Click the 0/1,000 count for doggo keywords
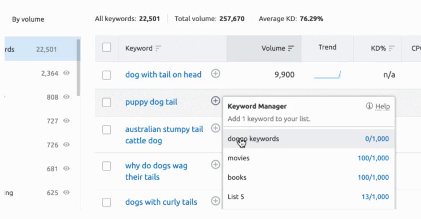The height and width of the screenshot is (219, 421). [377, 139]
